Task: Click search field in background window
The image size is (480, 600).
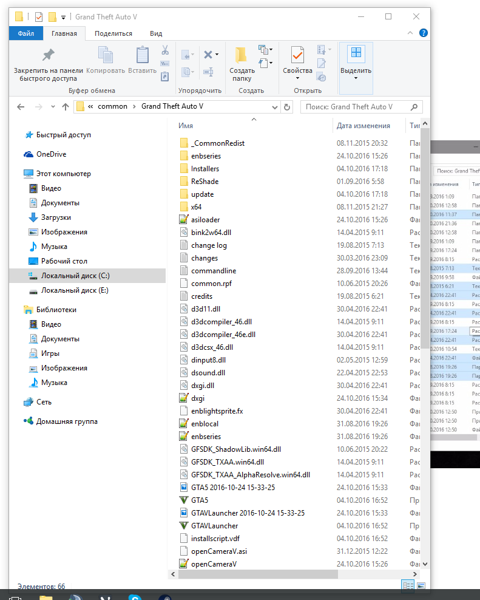Action: click(457, 171)
